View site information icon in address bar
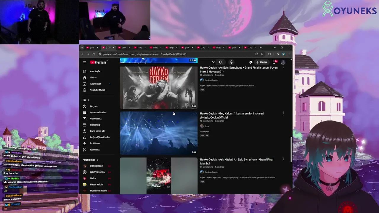This screenshot has width=379, height=213. click(100, 54)
